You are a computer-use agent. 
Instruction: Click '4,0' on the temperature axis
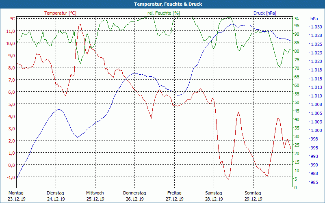coord(12,117)
